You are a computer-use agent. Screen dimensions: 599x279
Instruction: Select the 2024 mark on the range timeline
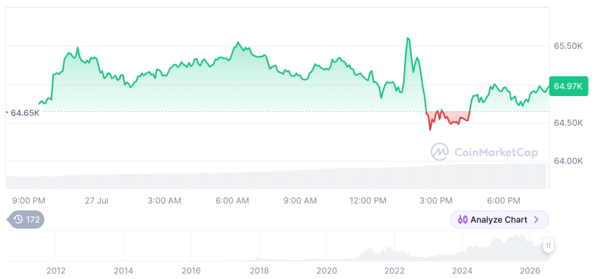coord(462,271)
